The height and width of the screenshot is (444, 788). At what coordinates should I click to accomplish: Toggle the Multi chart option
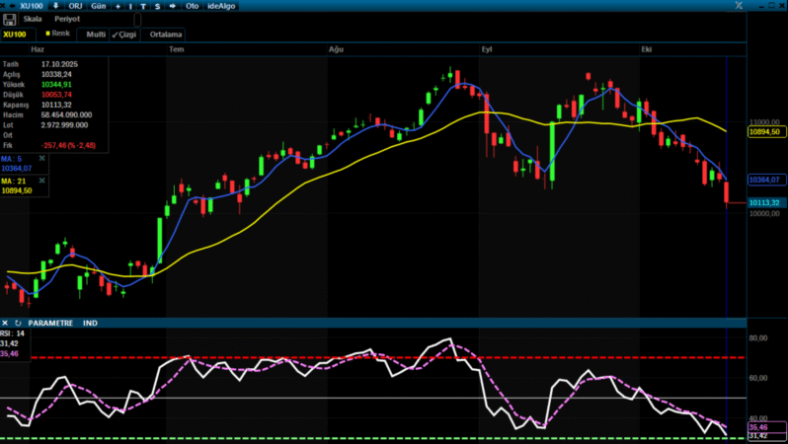95,34
